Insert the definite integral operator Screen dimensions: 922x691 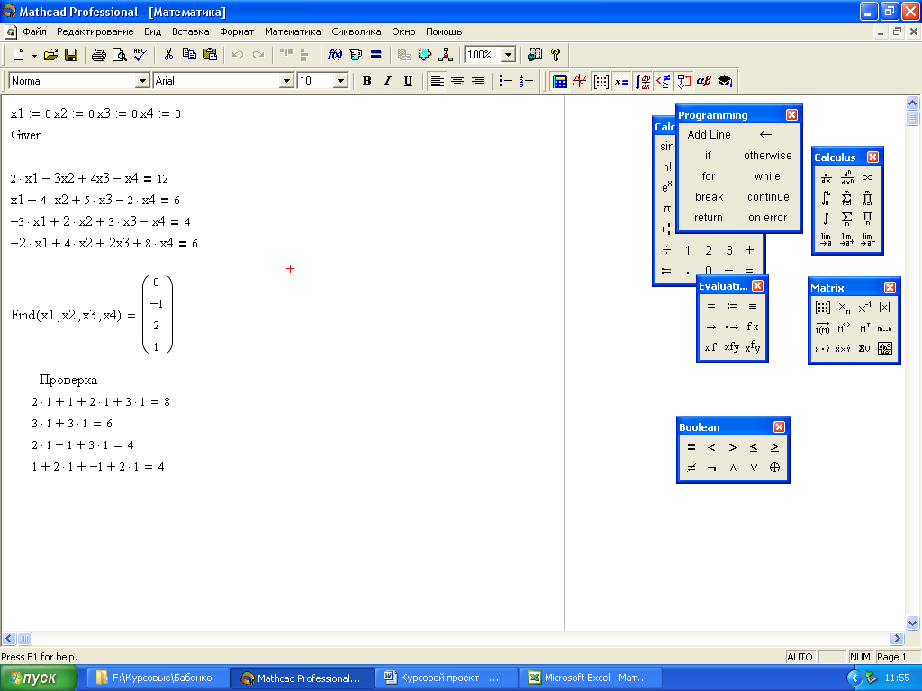(x=826, y=198)
